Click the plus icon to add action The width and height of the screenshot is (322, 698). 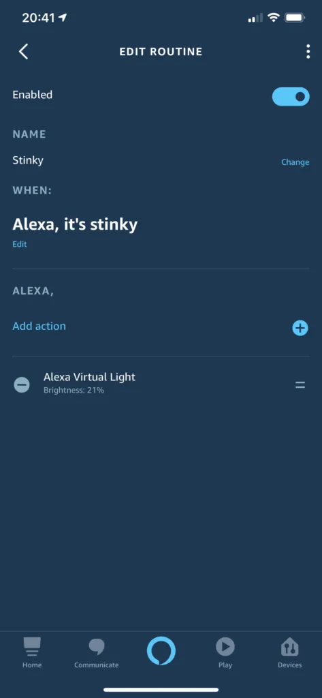tap(300, 328)
